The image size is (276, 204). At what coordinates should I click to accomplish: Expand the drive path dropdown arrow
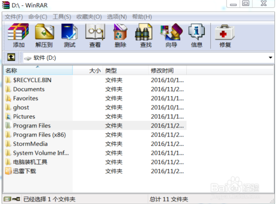pyautogui.click(x=270, y=58)
